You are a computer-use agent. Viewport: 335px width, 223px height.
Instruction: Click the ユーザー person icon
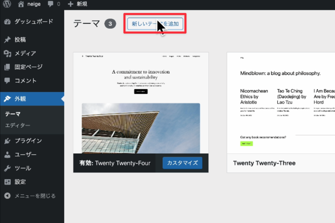coord(7,155)
